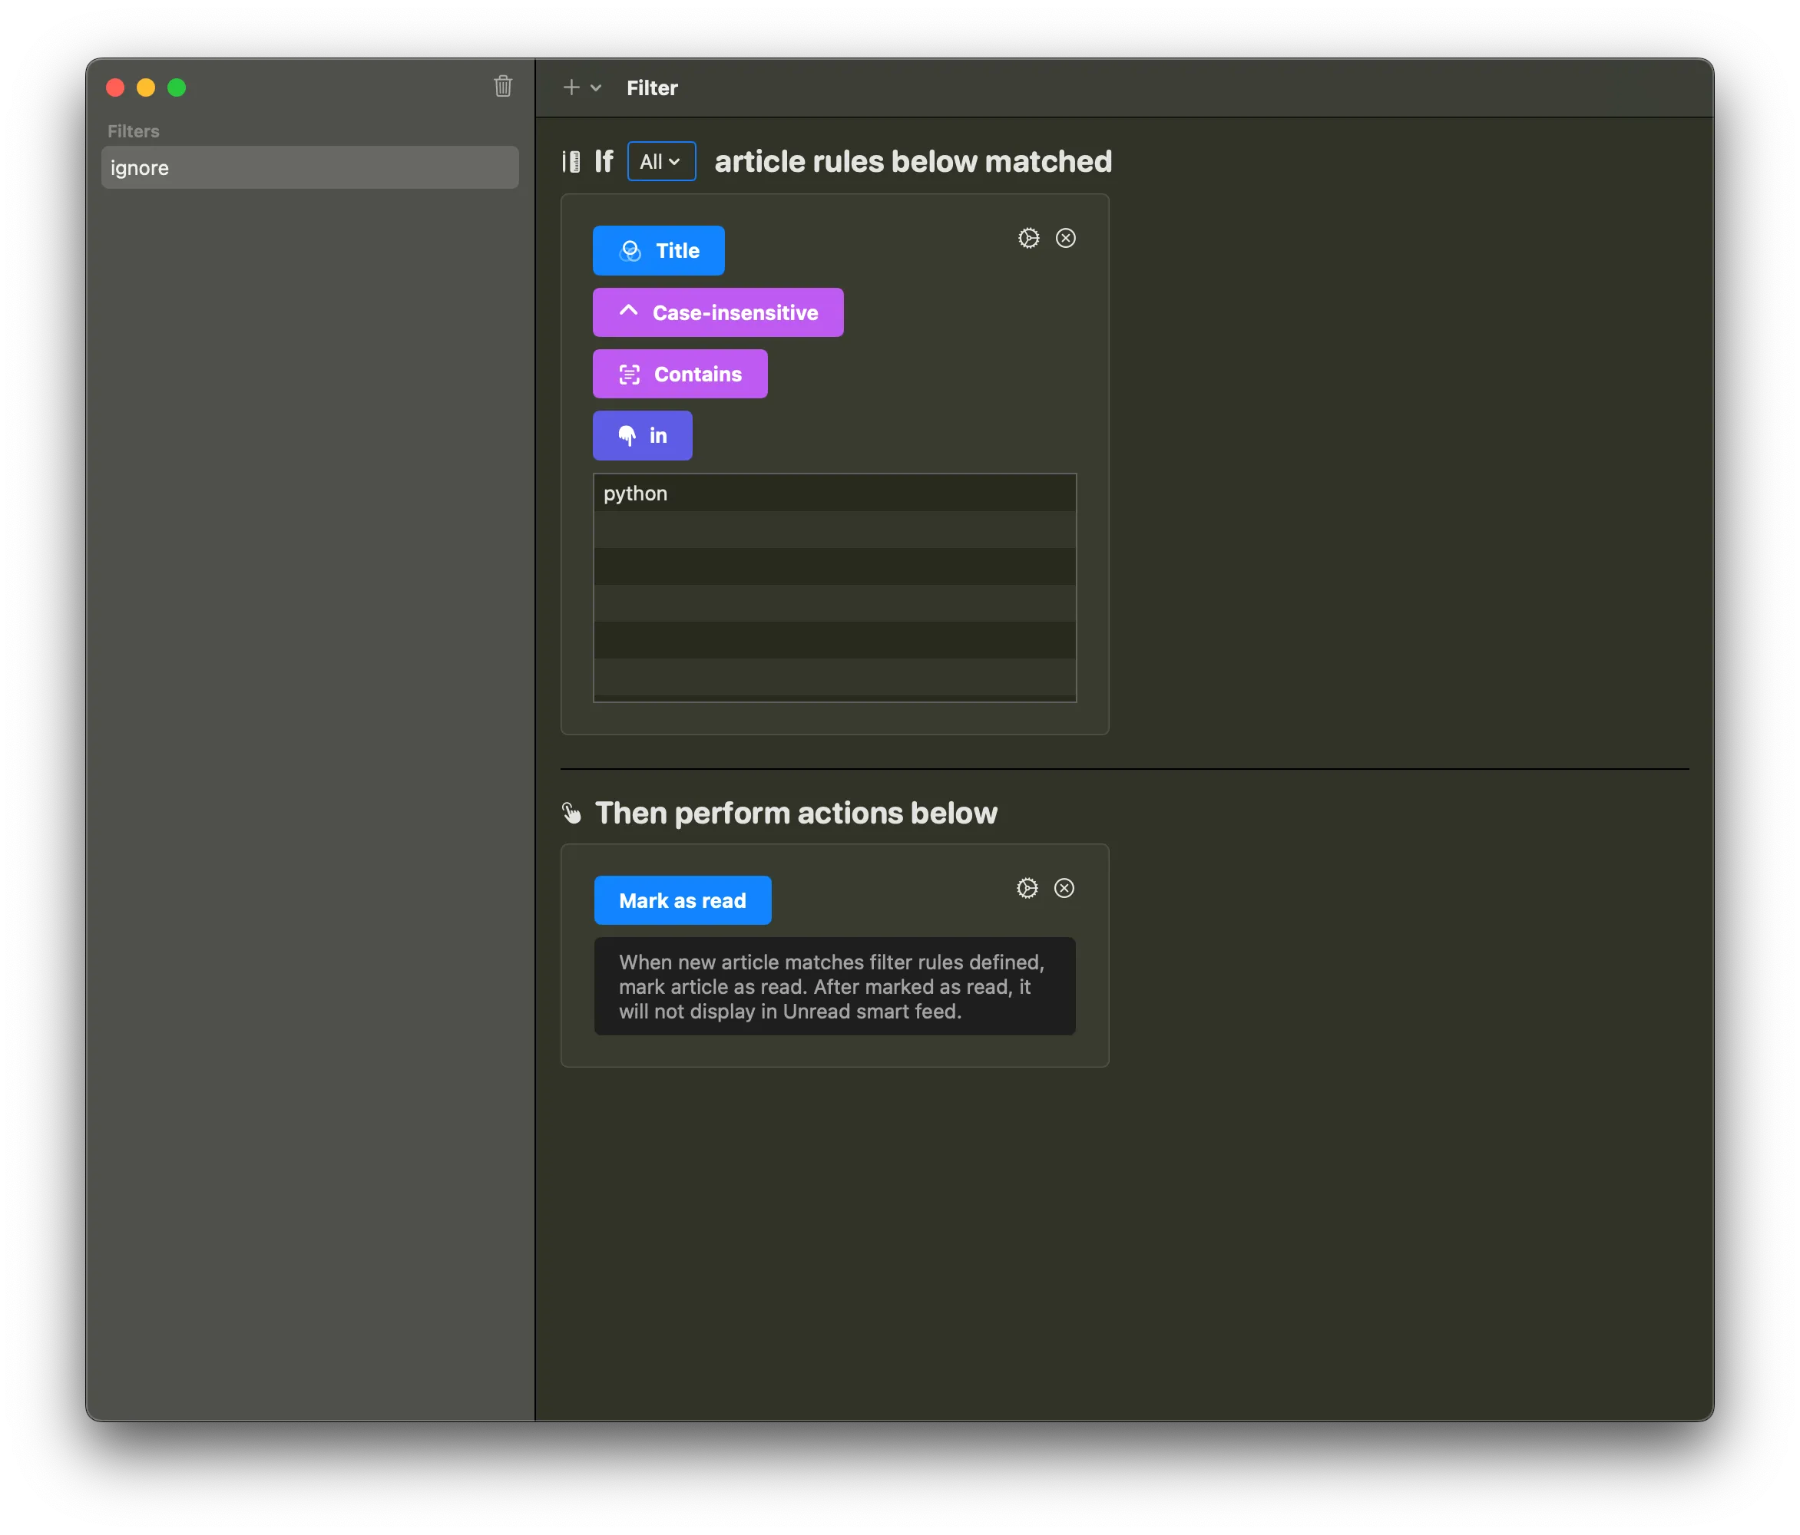Image resolution: width=1800 pixels, height=1535 pixels.
Task: Open settings gear for Mark as read action
Action: click(1027, 888)
